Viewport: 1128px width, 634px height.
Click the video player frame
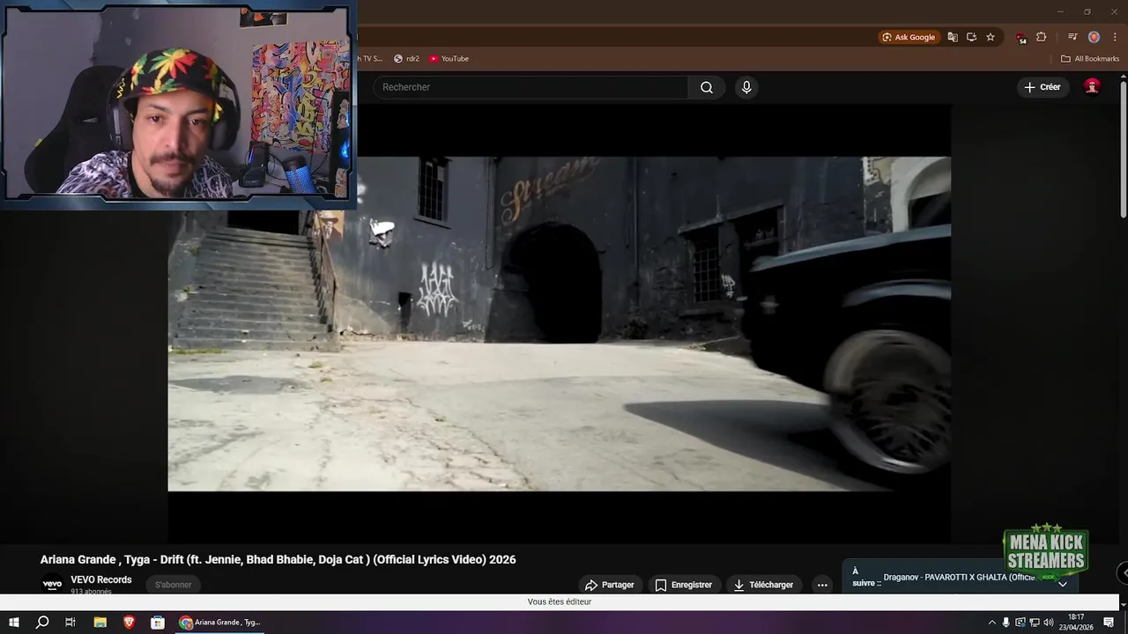tap(559, 324)
